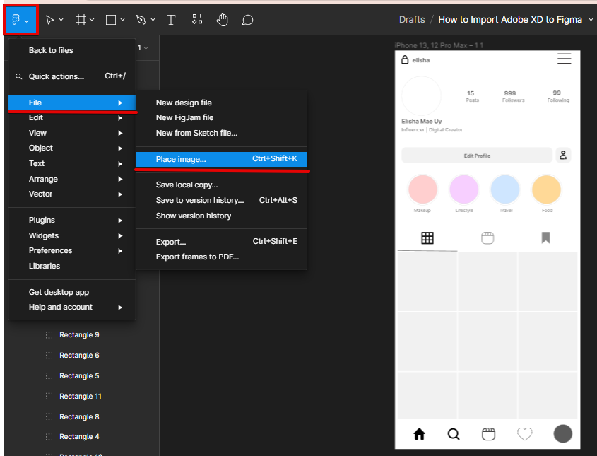Screen dimensions: 597x456
Task: Select the Text tool
Action: (171, 20)
